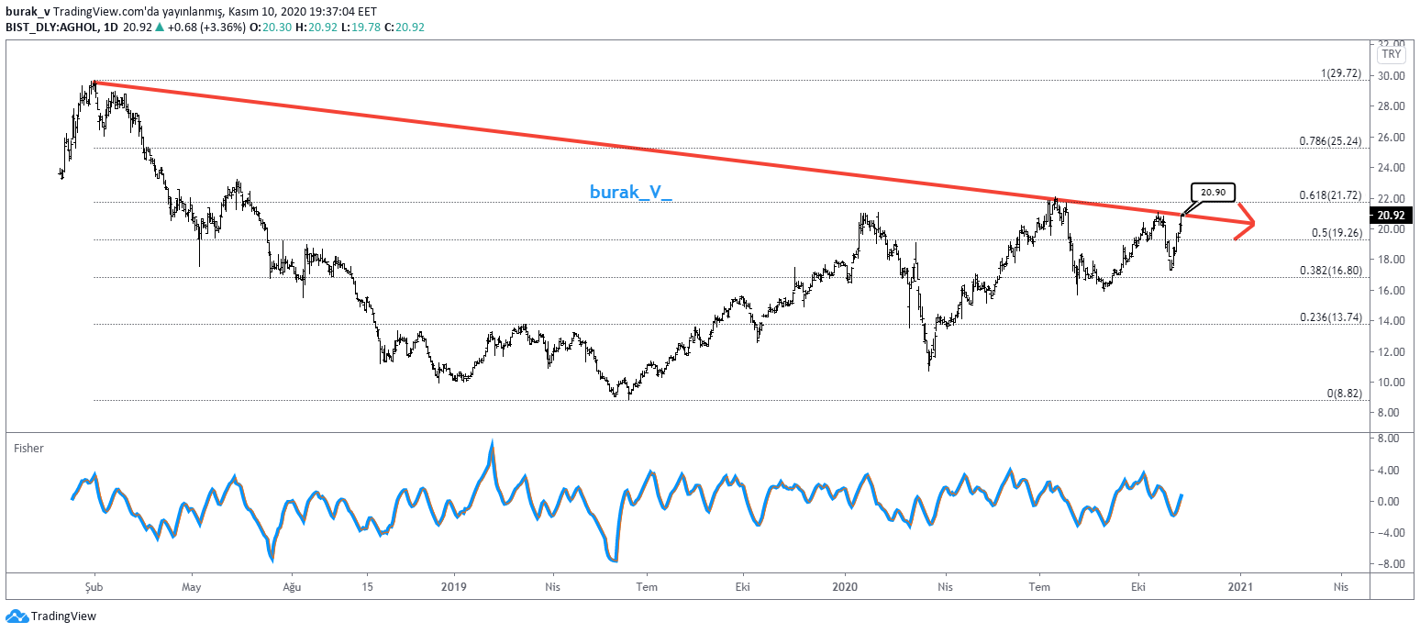Click the TRY currency badge
Image resolution: width=1420 pixels, height=633 pixels.
(x=1391, y=55)
